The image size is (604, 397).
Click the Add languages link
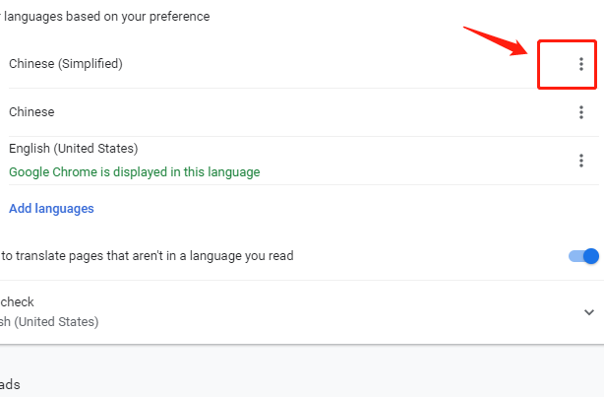[x=51, y=209]
